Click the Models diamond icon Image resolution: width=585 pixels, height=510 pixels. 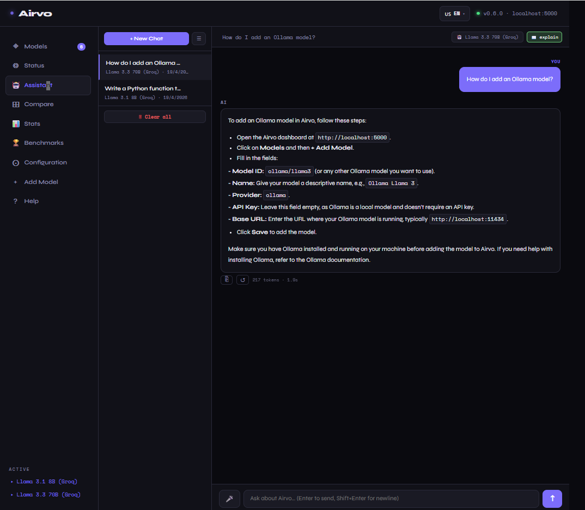[x=16, y=46]
